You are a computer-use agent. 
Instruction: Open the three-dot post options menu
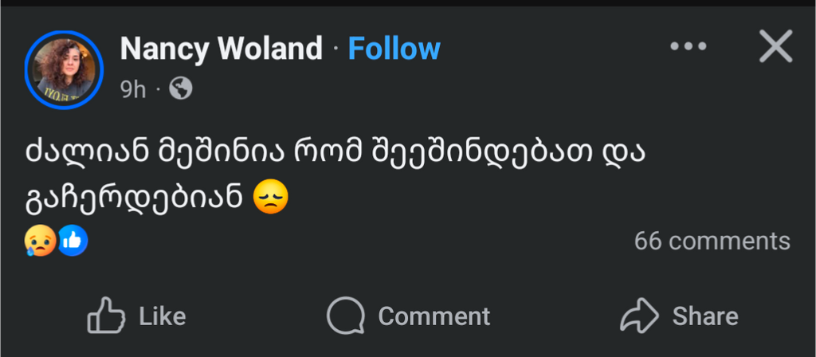[x=688, y=48]
